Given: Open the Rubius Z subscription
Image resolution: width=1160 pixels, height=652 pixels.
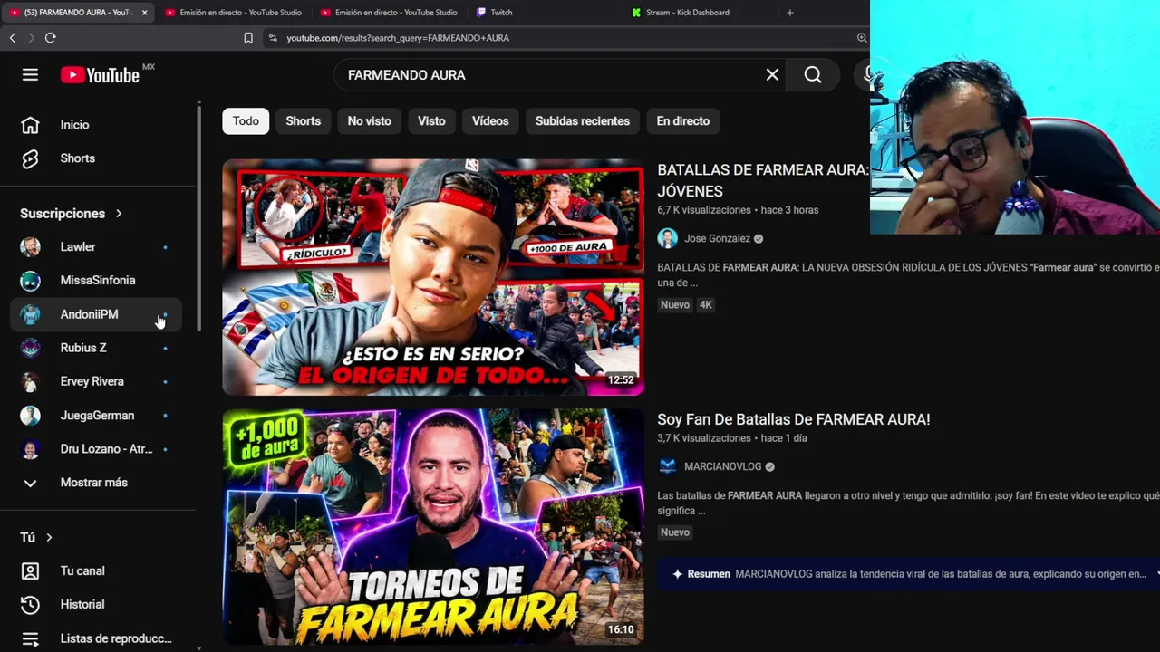Looking at the screenshot, I should click(96, 348).
